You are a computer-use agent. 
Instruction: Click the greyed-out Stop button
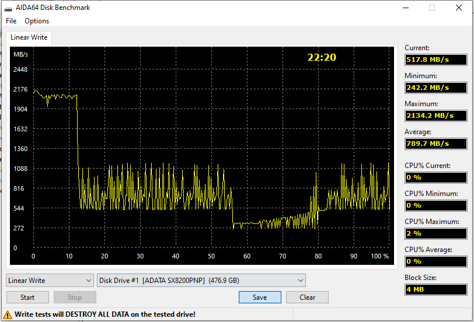click(75, 297)
